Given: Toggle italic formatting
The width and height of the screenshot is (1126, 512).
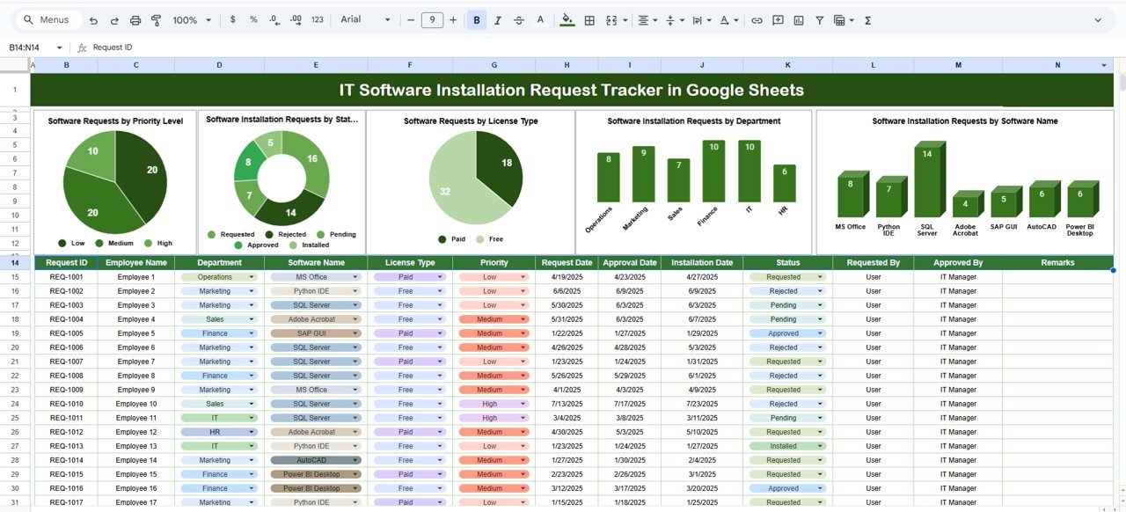Looking at the screenshot, I should coord(497,19).
